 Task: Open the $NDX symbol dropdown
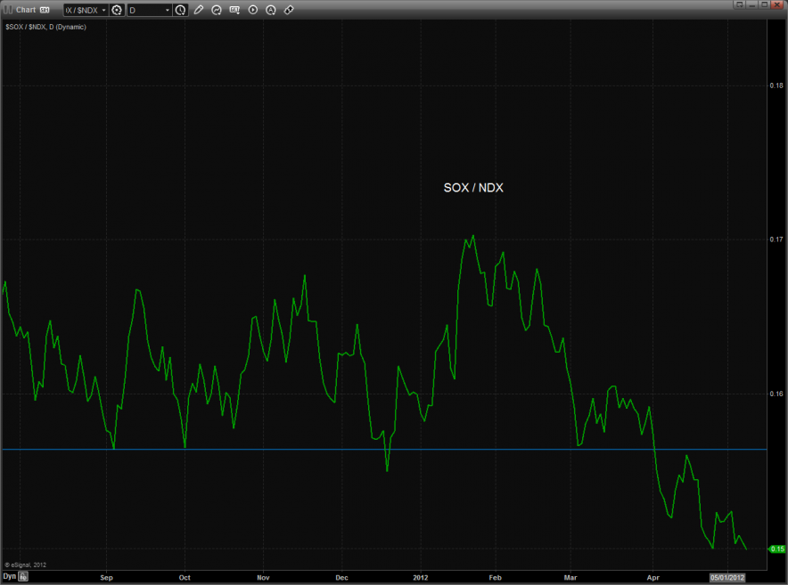click(103, 10)
